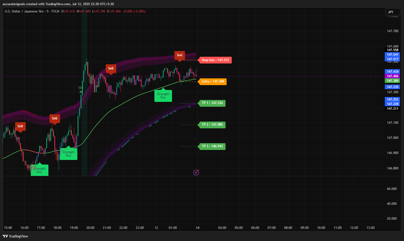Click the blue 147.335 price axis tag
The image size is (404, 241).
pos(392,87)
